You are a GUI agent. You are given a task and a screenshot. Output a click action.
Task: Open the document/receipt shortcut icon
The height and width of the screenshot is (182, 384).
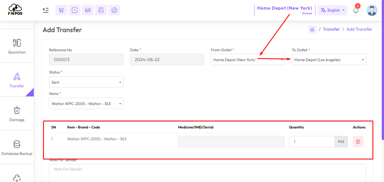click(101, 10)
